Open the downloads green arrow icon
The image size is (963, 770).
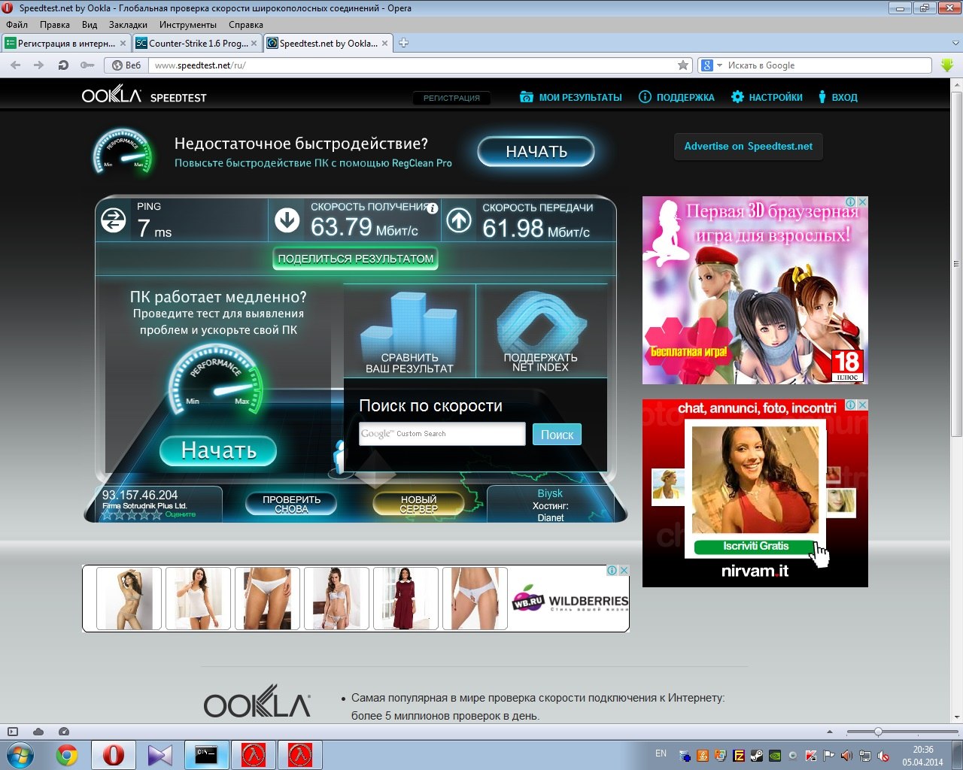[947, 65]
